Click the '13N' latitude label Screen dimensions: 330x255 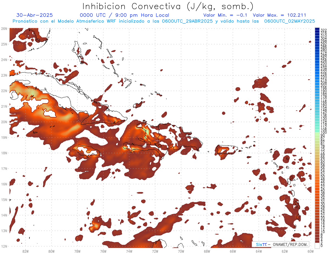coord(4,231)
